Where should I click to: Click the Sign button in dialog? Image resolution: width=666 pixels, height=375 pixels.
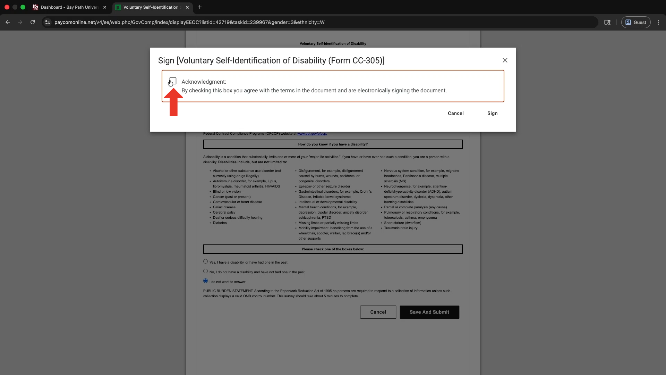click(x=492, y=114)
